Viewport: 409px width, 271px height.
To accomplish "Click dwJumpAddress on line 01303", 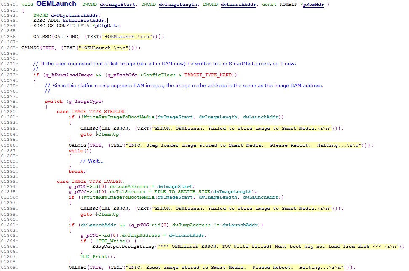I will point(141,236).
